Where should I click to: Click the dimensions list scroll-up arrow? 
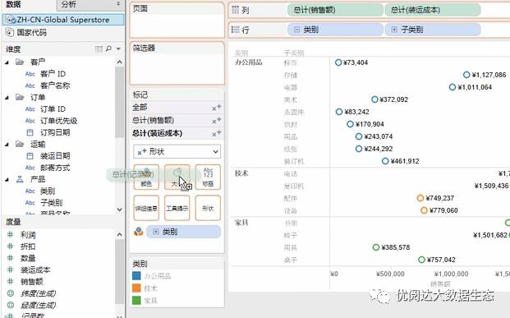[119, 62]
